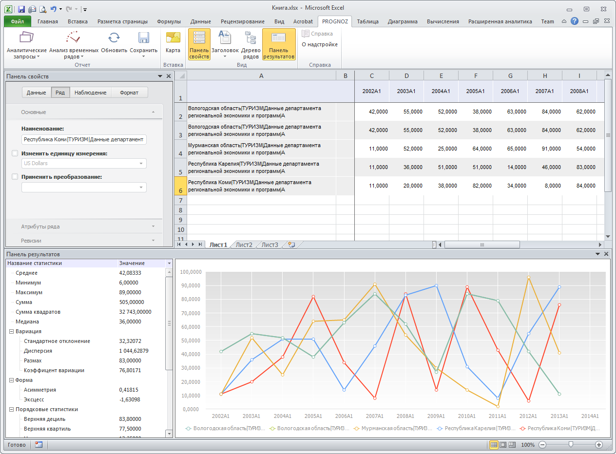
Task: Click the Обновить refresh icon
Action: tap(114, 44)
